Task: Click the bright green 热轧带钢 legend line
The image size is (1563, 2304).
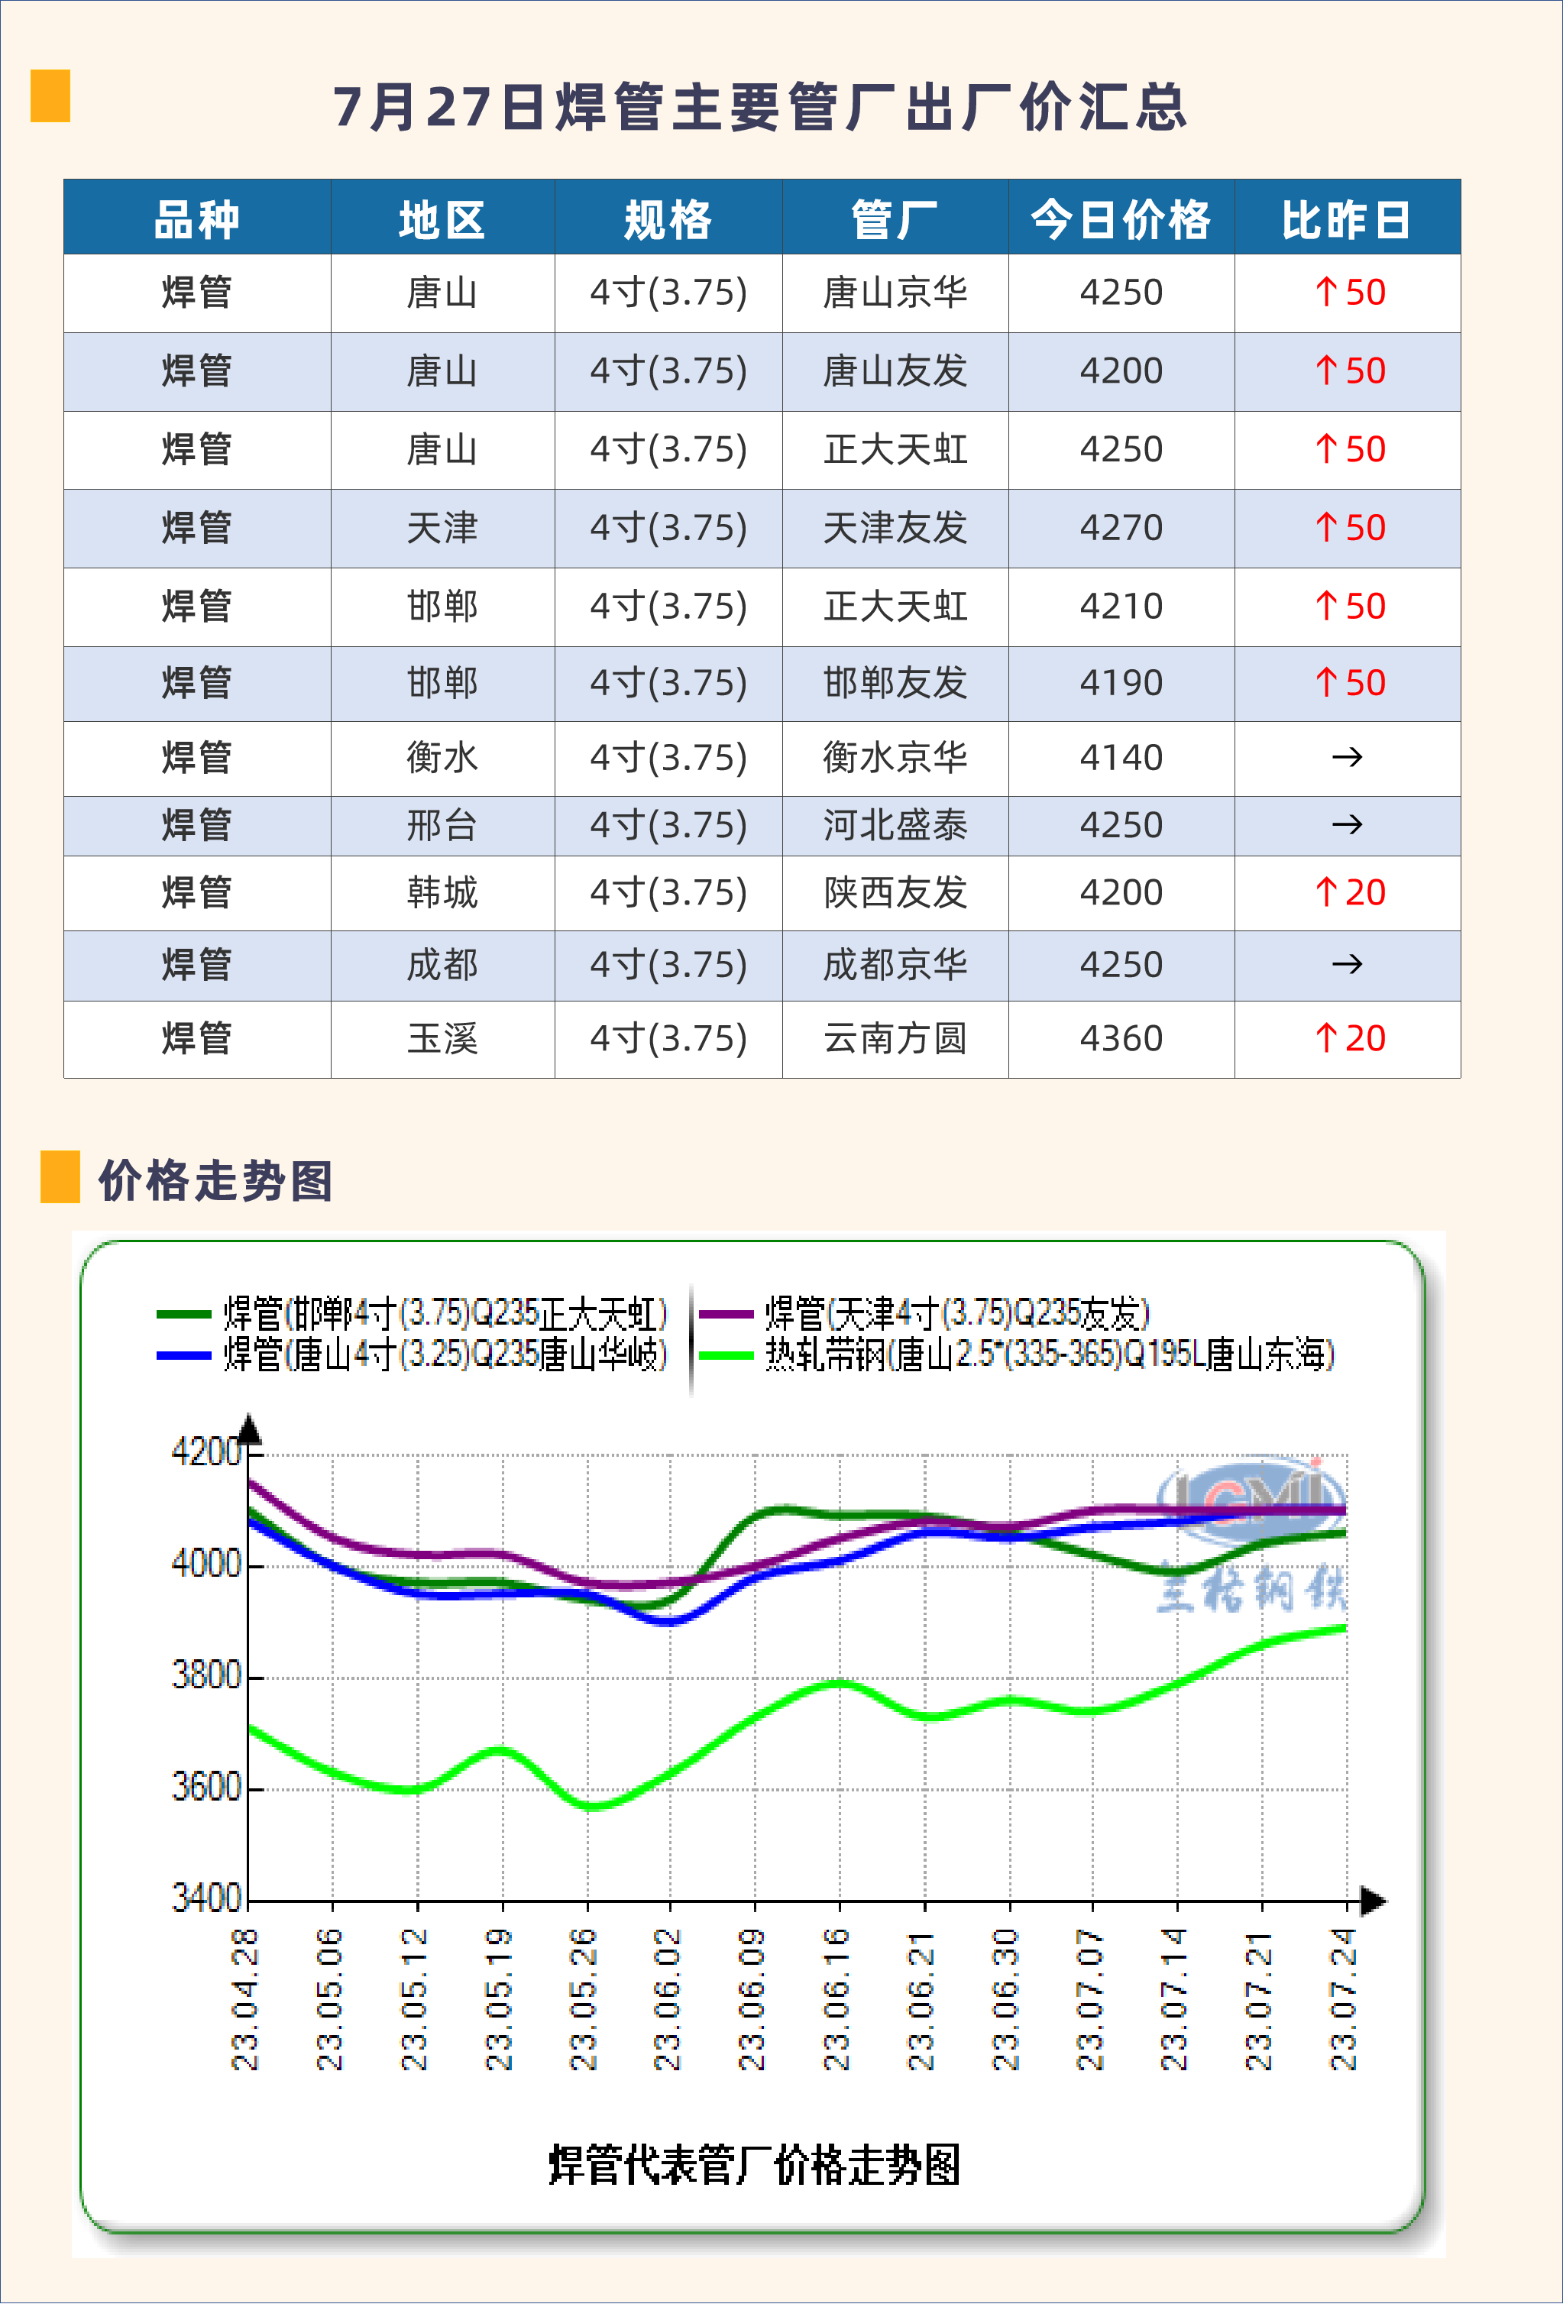Action: tap(726, 1355)
